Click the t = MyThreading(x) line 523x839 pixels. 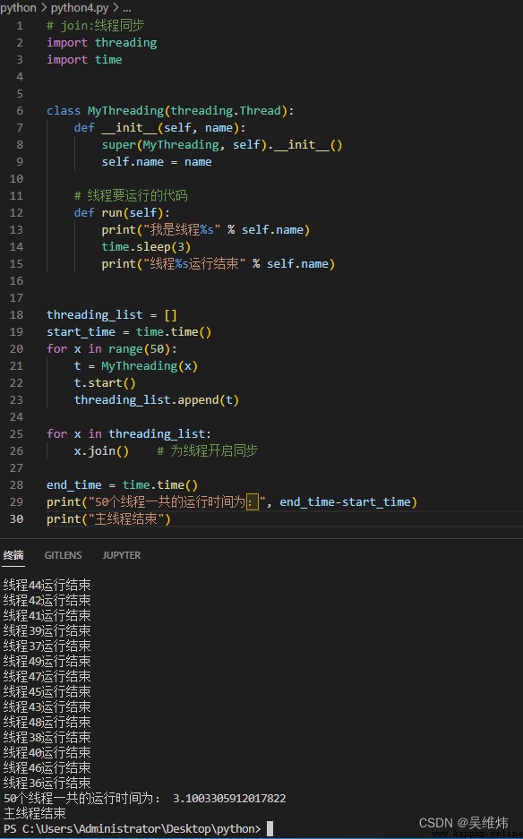tap(136, 366)
